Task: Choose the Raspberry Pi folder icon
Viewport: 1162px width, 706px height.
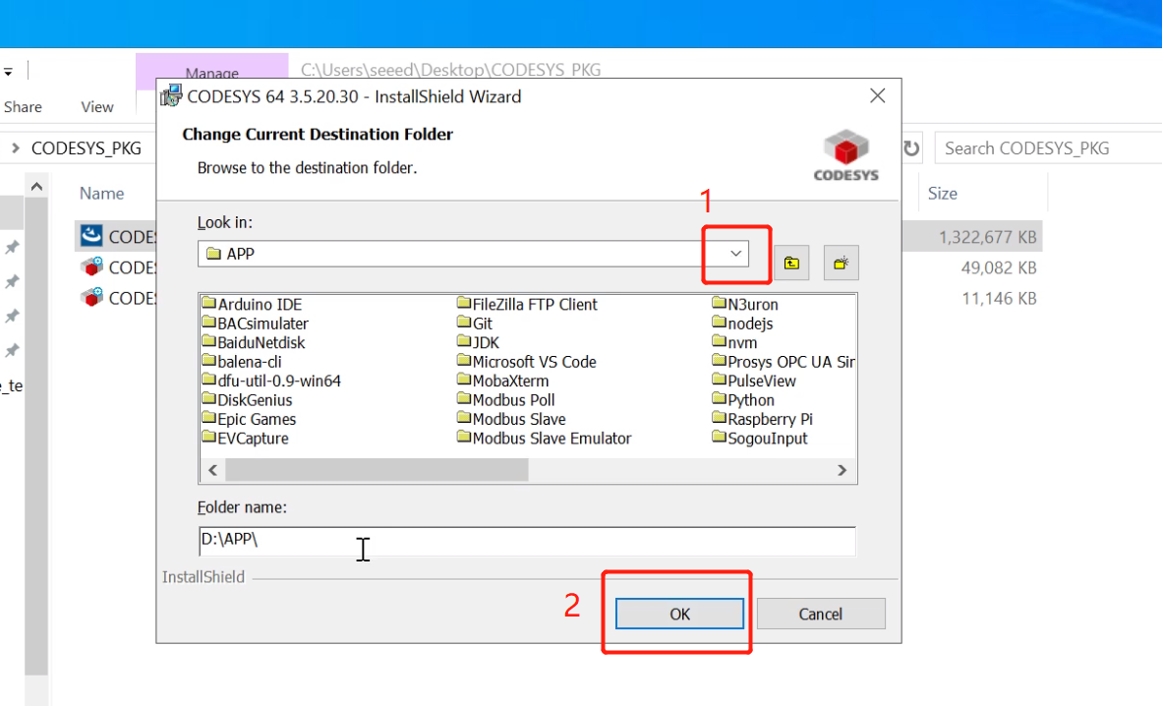Action: coord(719,419)
